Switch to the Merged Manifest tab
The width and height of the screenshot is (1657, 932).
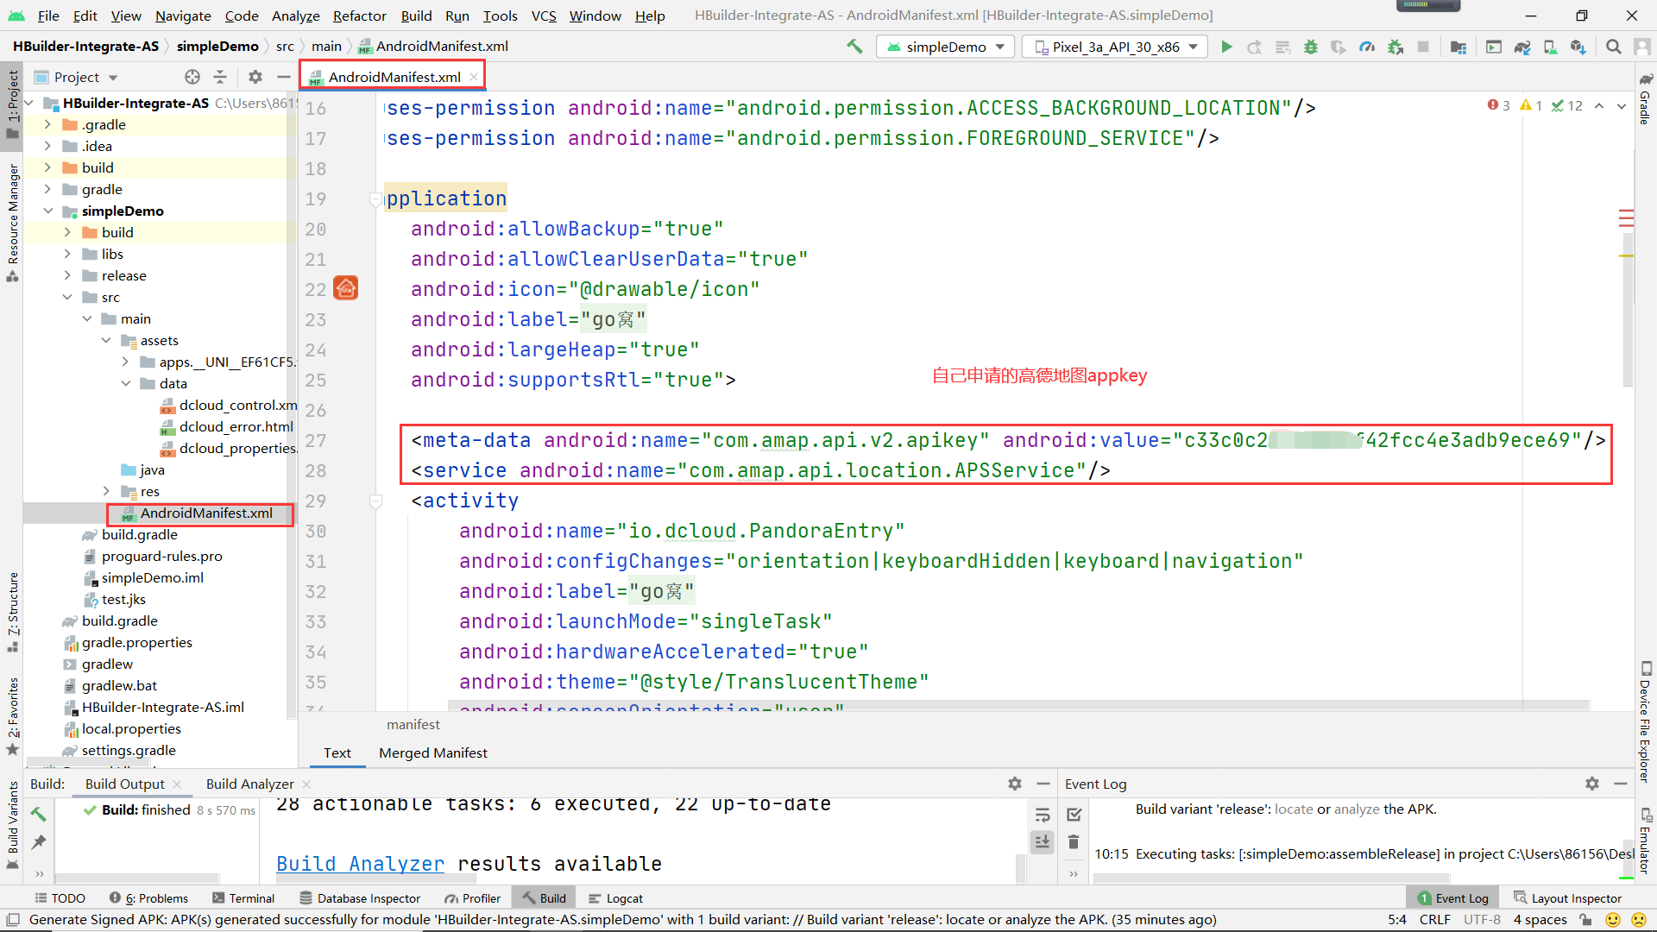pos(432,753)
